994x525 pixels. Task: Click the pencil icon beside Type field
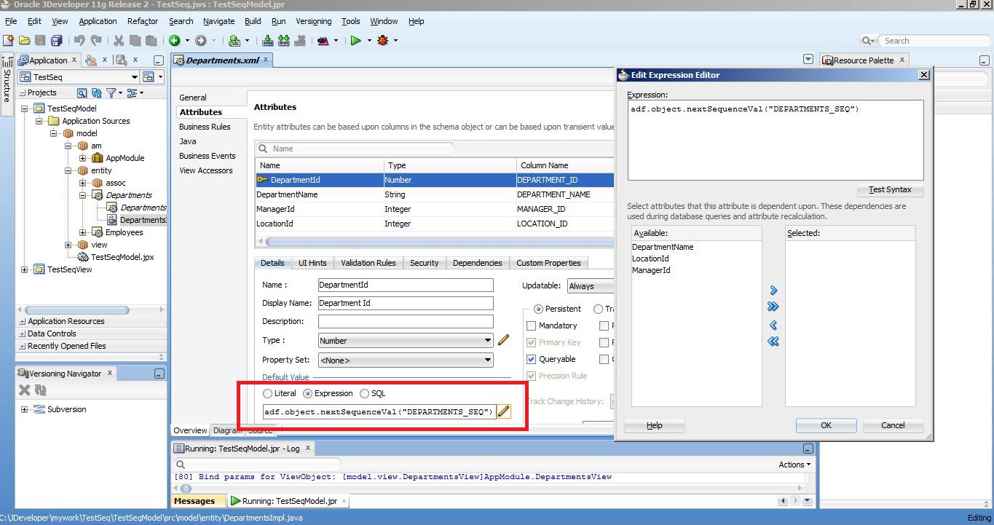pos(503,340)
